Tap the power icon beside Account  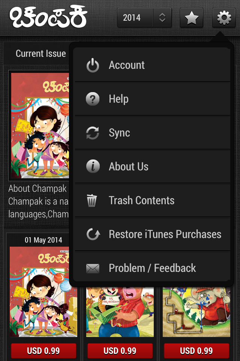click(x=93, y=65)
